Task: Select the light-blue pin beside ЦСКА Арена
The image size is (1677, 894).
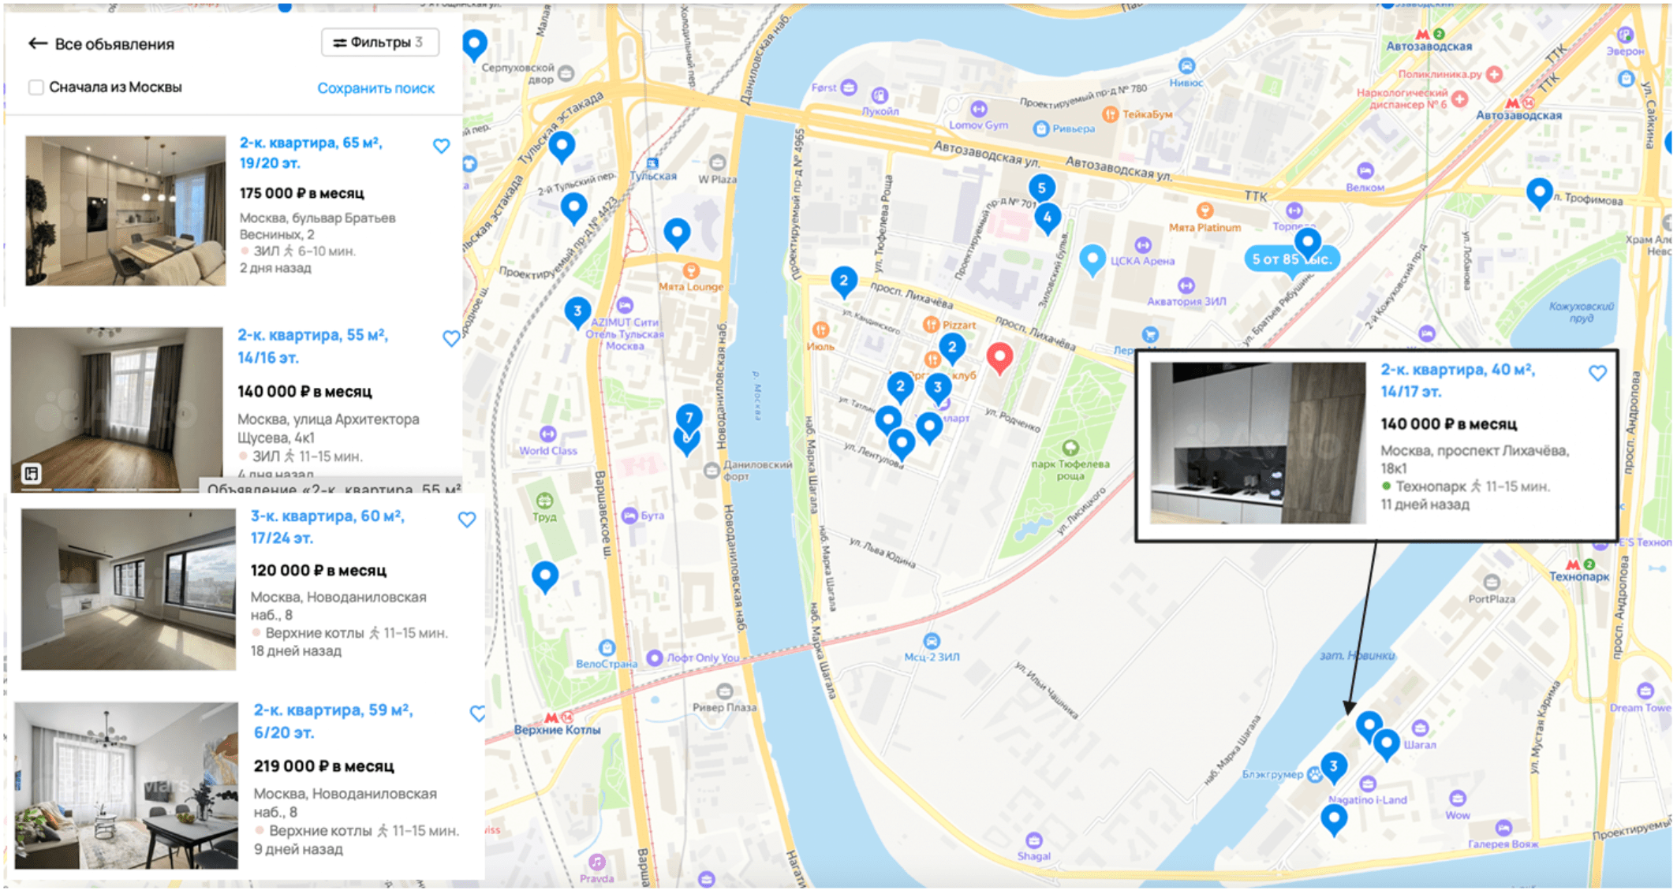Action: 1092,259
